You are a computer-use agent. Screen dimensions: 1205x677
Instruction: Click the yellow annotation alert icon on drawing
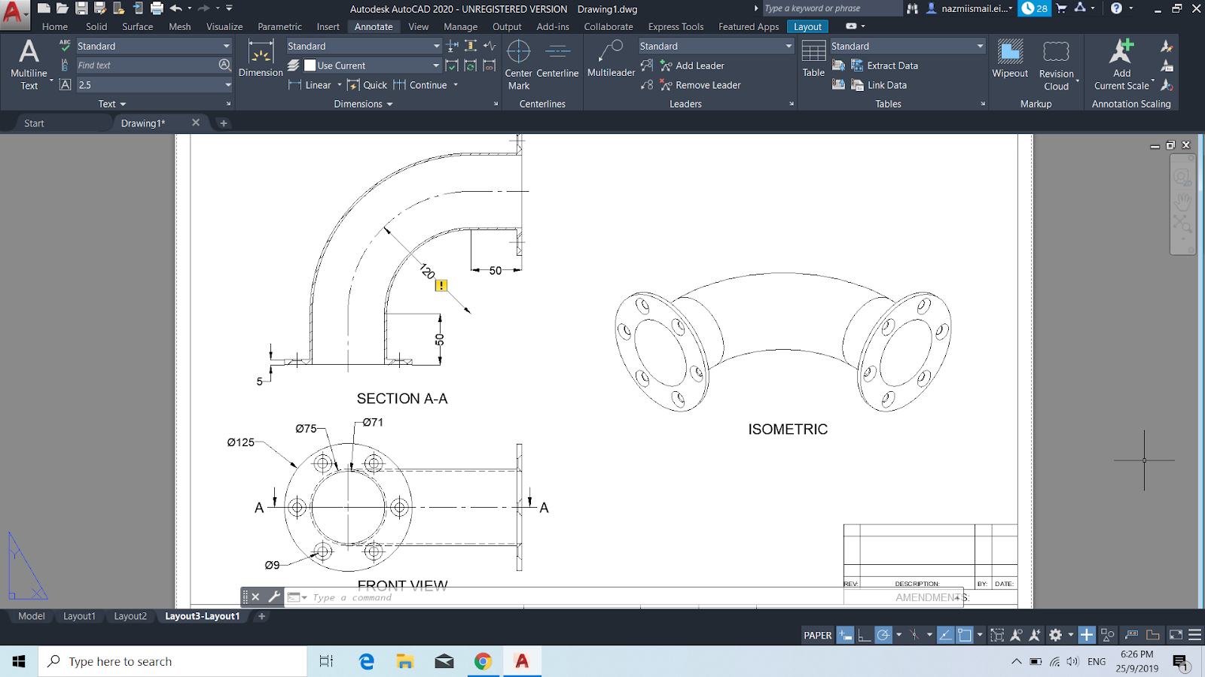(441, 286)
